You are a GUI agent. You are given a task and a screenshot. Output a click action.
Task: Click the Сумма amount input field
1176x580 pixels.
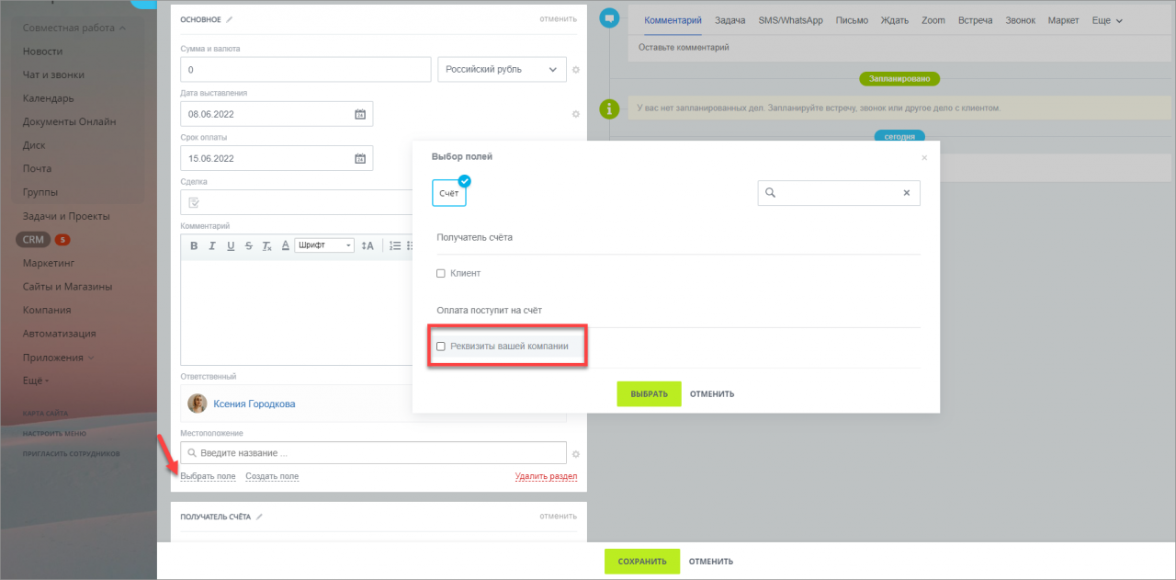(x=306, y=70)
